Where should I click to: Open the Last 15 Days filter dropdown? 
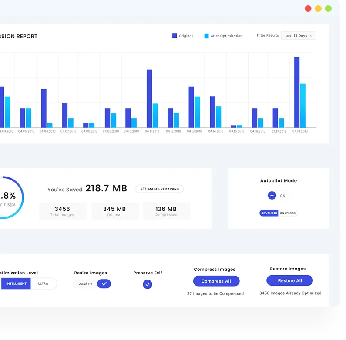(299, 36)
